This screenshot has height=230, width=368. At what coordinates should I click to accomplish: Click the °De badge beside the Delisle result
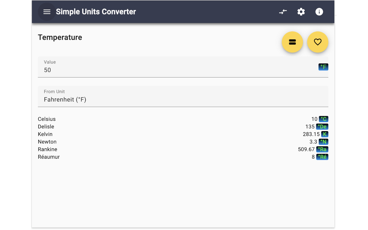[322, 126]
